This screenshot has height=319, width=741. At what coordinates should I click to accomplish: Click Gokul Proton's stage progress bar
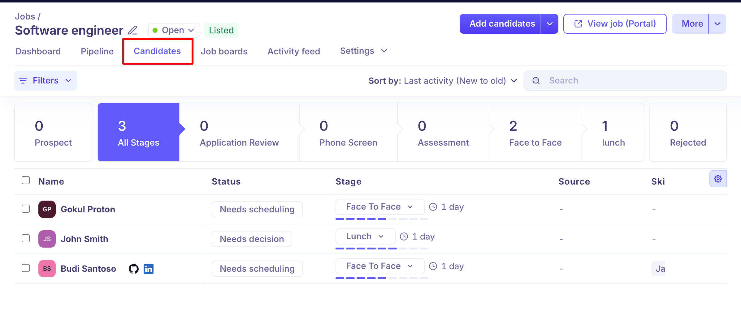[x=382, y=219]
